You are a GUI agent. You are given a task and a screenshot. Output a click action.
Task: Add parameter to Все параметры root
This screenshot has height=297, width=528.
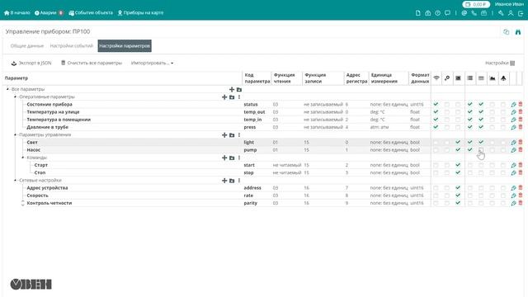click(232, 90)
